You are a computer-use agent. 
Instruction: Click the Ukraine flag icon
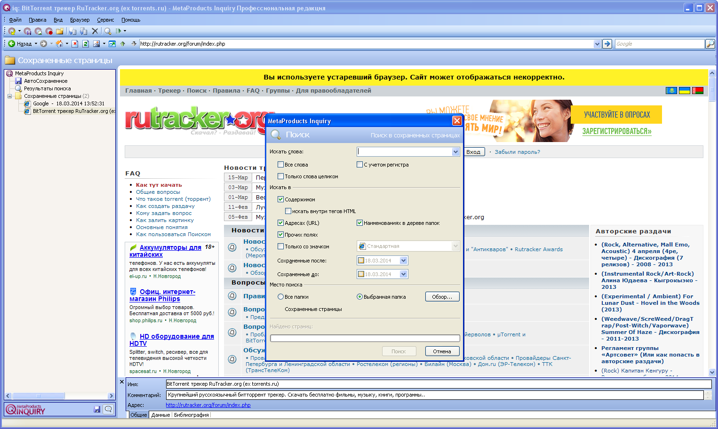pos(685,90)
